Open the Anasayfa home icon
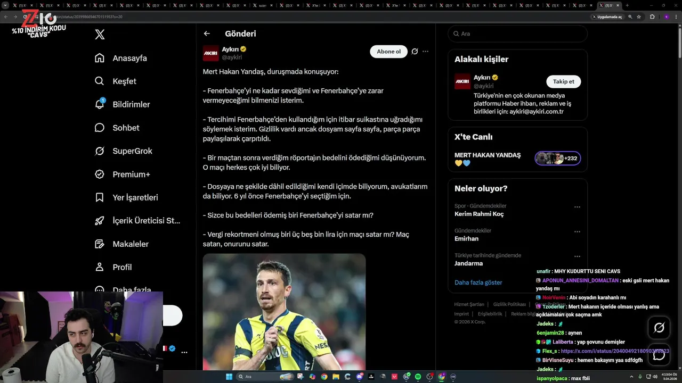 click(x=100, y=58)
